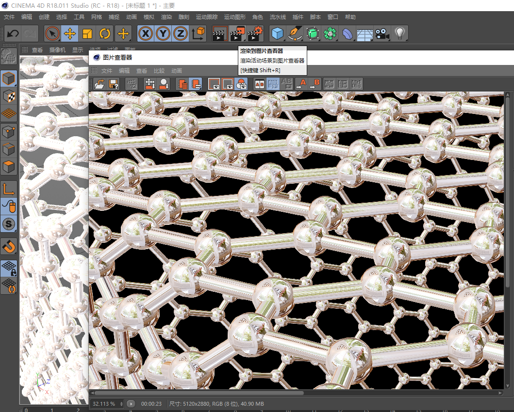Screen dimensions: 514x412
Task: Click the Remove All Images trash icon
Action: (182, 84)
